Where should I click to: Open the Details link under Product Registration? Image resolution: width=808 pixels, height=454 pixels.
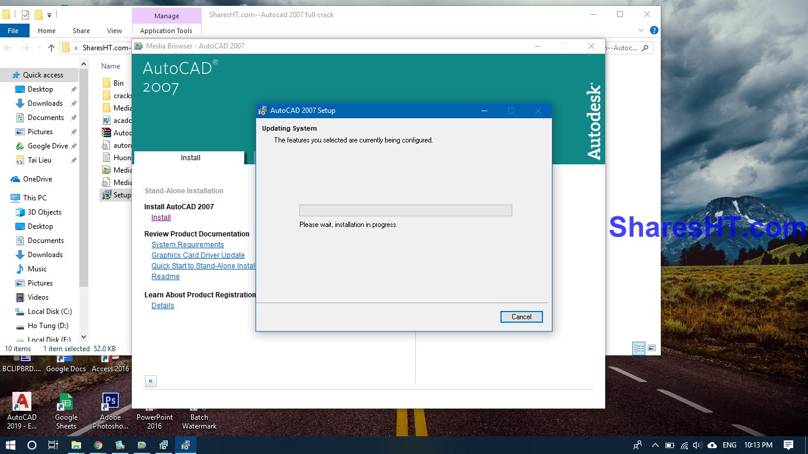pos(163,306)
